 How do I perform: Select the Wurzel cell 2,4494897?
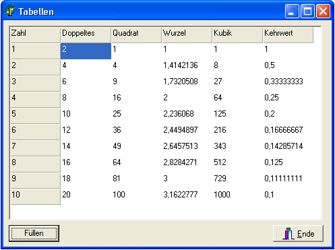point(187,132)
